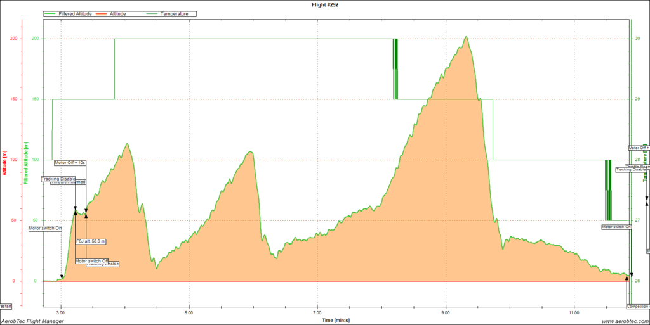Select the left 'Tracking Disable' marker label
The height and width of the screenshot is (325, 650).
pyautogui.click(x=58, y=179)
